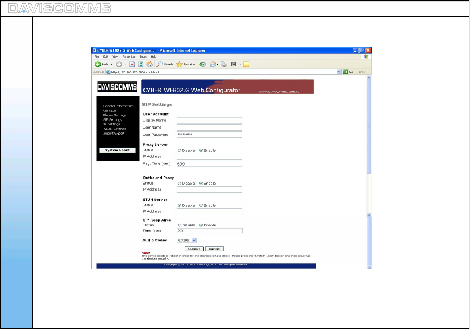Open Favorites star in the toolbar

[x=186, y=64]
